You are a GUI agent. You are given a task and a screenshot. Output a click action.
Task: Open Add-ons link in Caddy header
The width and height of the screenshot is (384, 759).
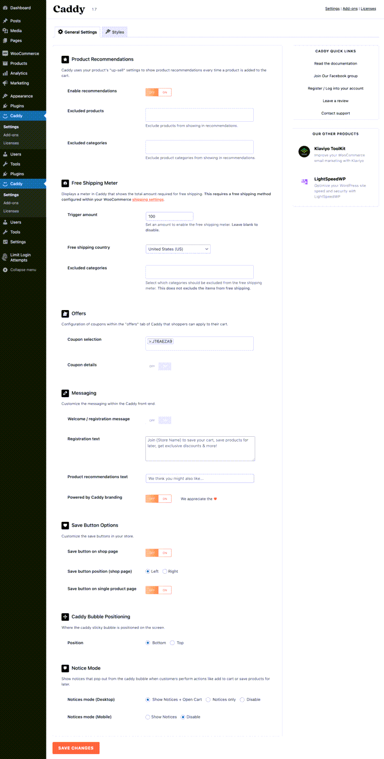[x=350, y=9]
